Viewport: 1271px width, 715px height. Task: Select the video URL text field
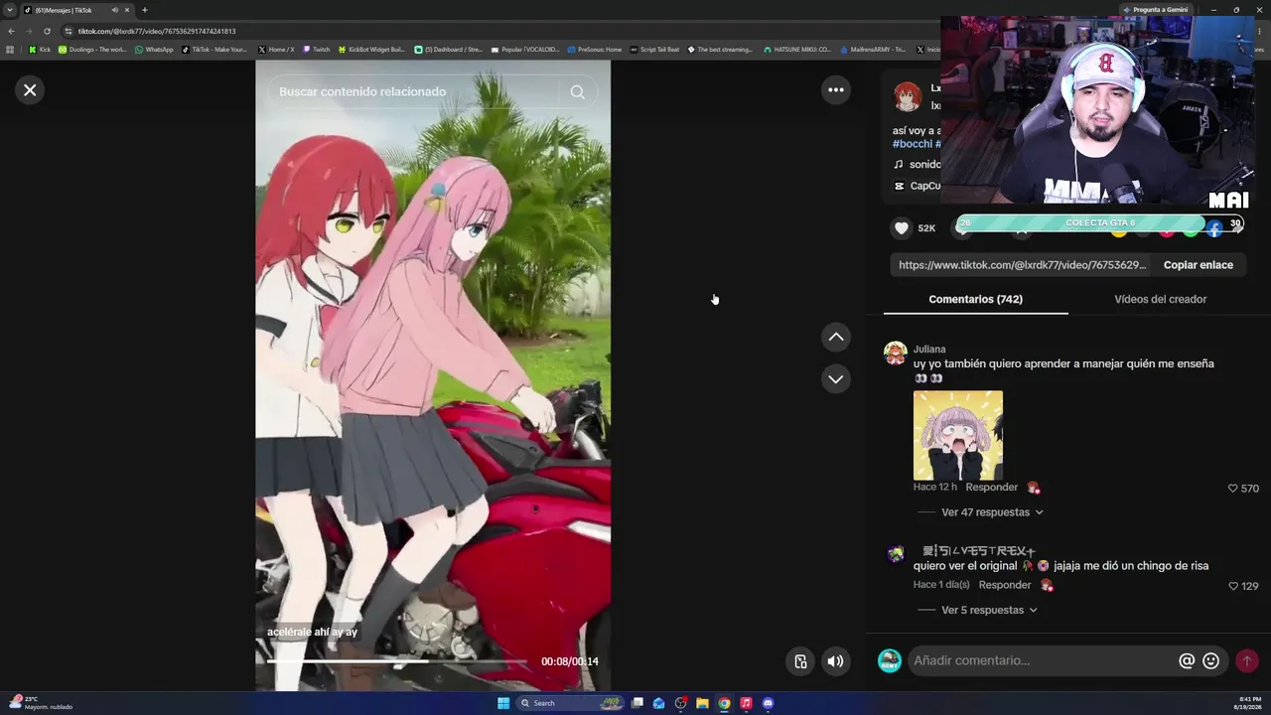pyautogui.click(x=1023, y=265)
